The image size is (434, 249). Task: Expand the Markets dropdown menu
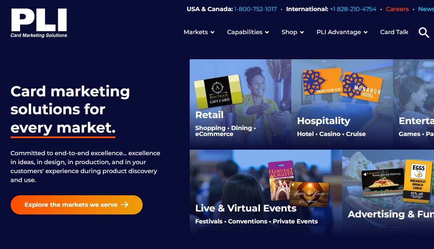click(x=199, y=32)
